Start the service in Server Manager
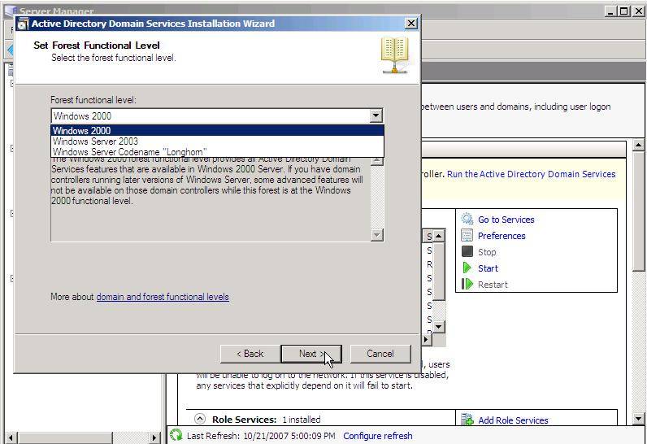The image size is (647, 444). click(488, 268)
